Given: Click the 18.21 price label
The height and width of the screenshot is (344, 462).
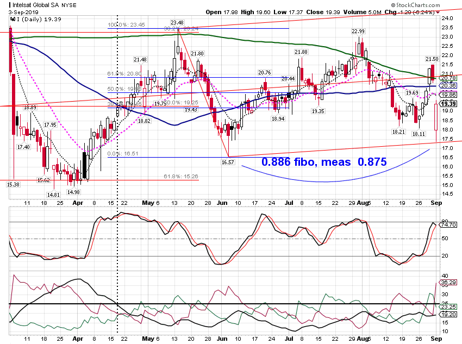Looking at the screenshot, I should [x=398, y=132].
